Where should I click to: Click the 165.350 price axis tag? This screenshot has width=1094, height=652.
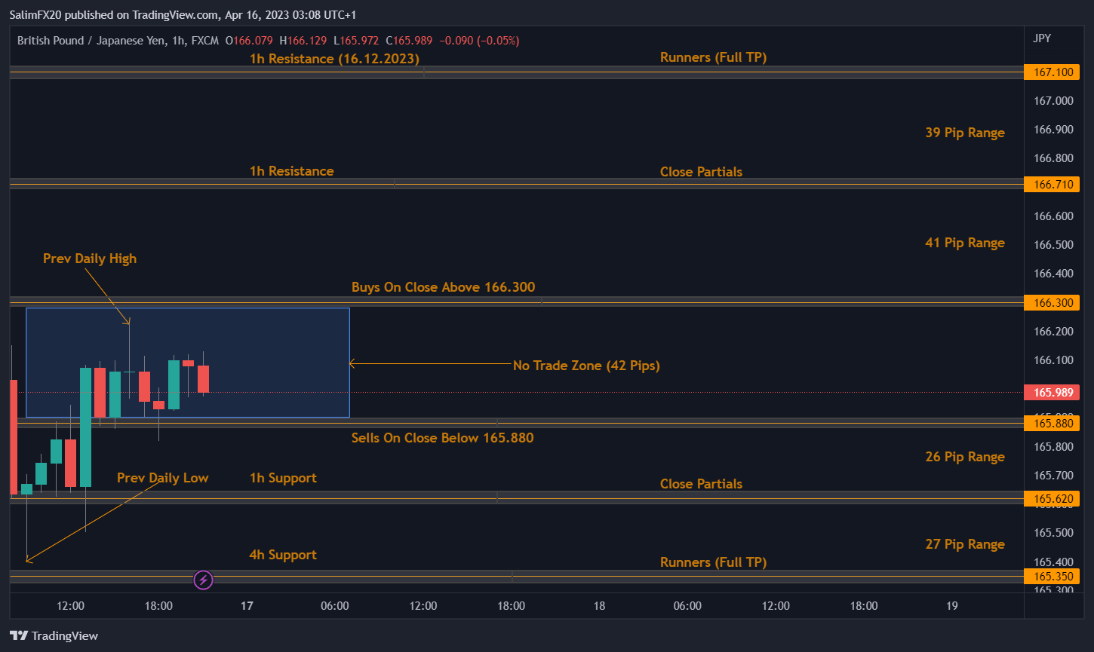[1052, 577]
